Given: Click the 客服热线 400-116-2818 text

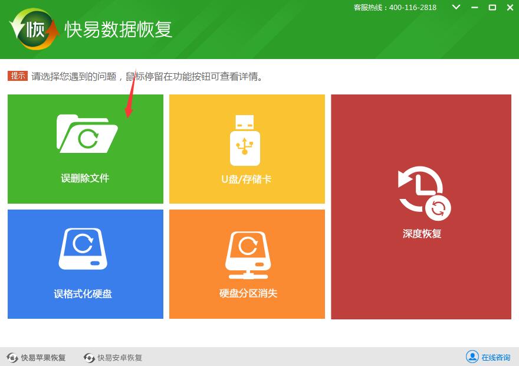Looking at the screenshot, I should (395, 7).
